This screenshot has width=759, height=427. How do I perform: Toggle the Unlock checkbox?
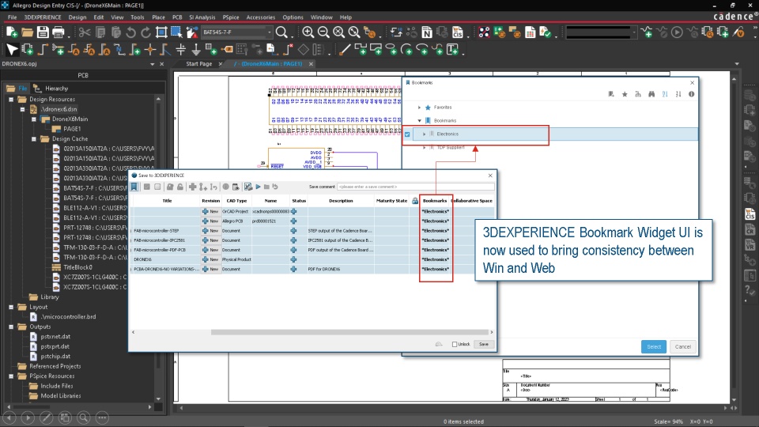click(455, 344)
